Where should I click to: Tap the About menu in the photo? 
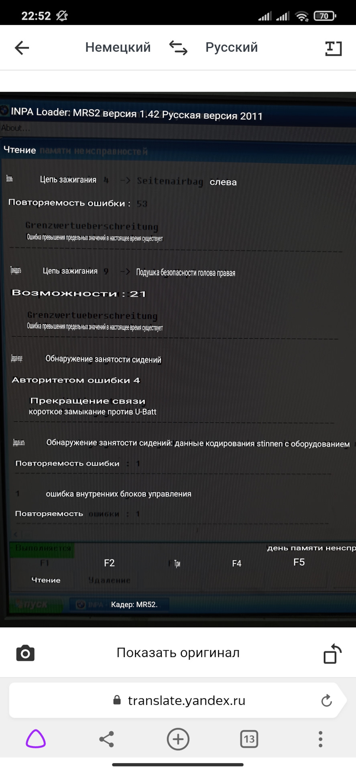(x=15, y=128)
